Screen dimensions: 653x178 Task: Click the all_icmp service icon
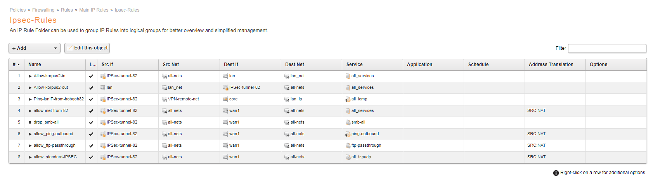(x=348, y=100)
